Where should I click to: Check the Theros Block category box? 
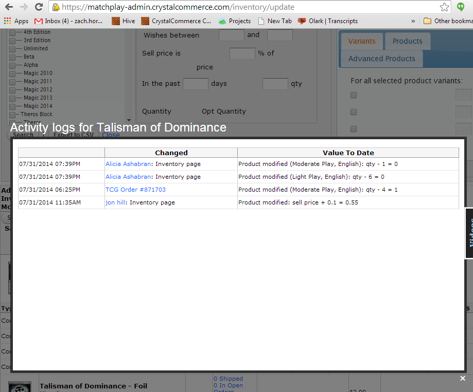(x=12, y=115)
